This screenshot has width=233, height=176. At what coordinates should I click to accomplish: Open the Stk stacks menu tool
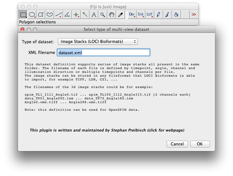pyautogui.click(x=141, y=15)
